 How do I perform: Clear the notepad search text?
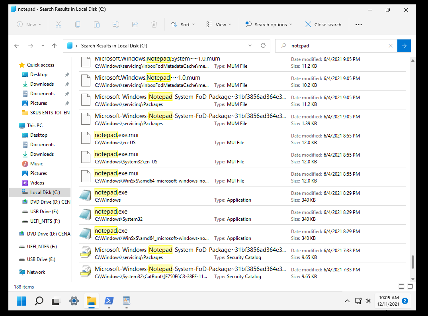391,46
